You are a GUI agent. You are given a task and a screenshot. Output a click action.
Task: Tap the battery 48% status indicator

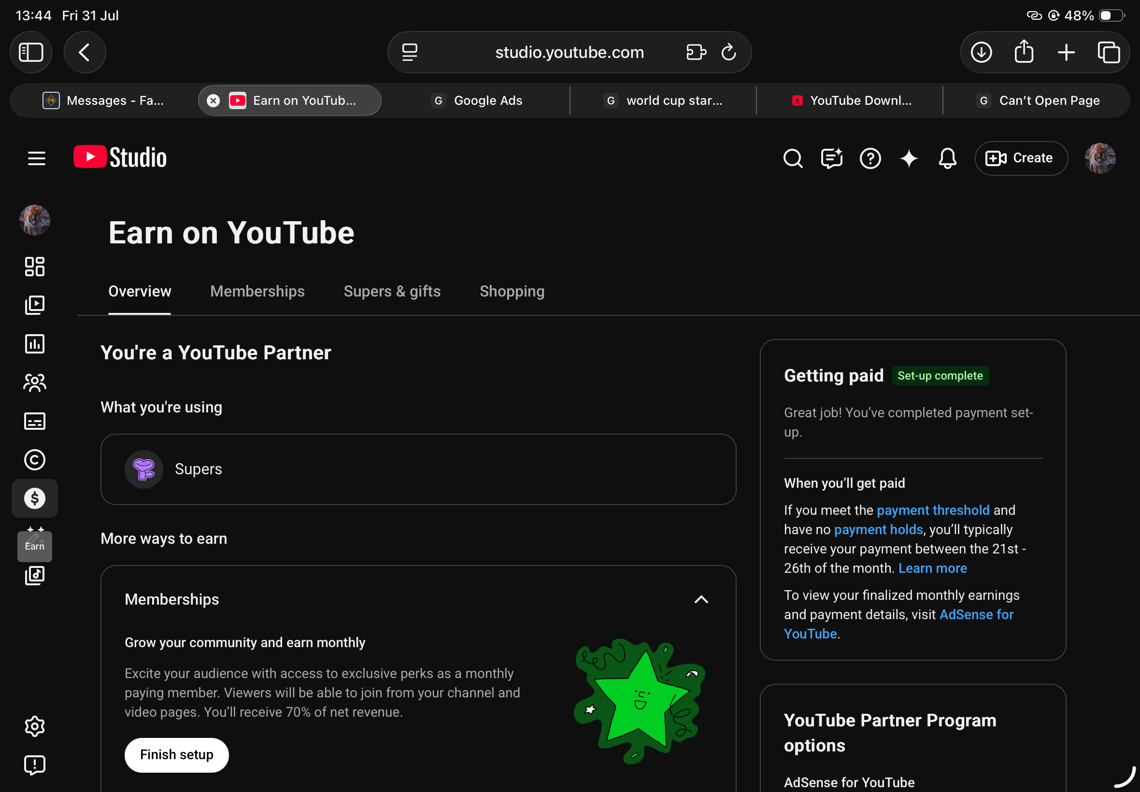[1093, 15]
